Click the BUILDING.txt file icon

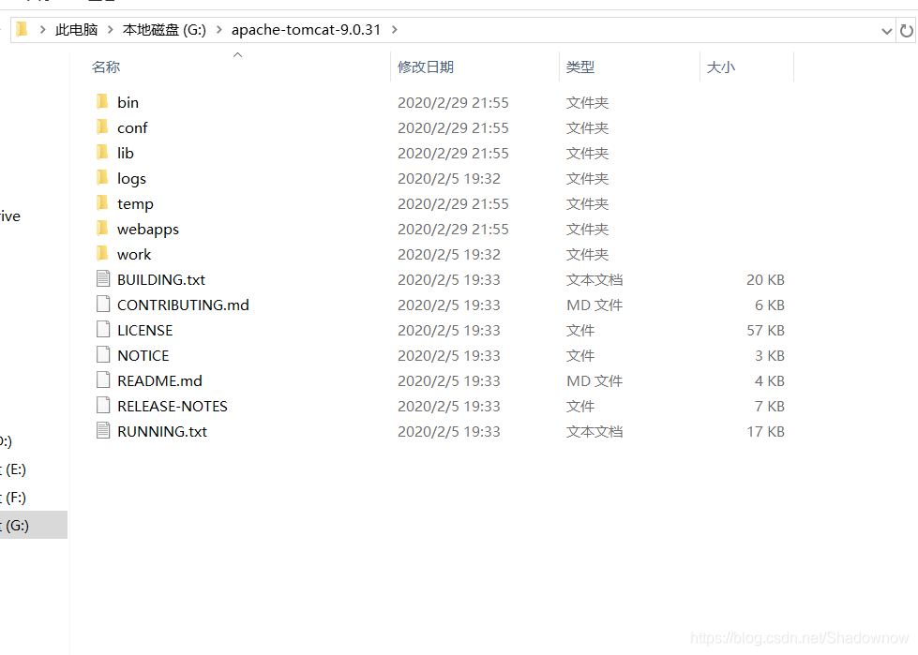[x=103, y=279]
